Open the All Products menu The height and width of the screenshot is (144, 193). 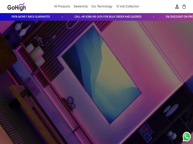62,6
